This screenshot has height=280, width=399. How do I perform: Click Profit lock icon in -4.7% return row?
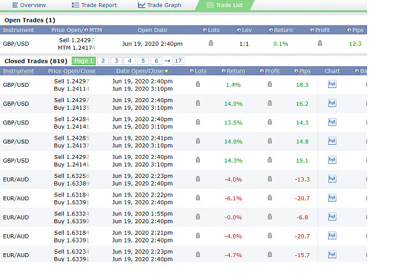[270, 254]
